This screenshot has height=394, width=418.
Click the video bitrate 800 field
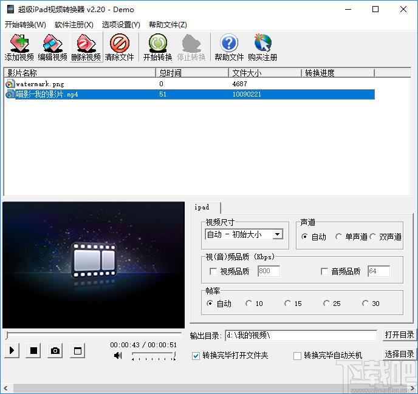pos(269,271)
